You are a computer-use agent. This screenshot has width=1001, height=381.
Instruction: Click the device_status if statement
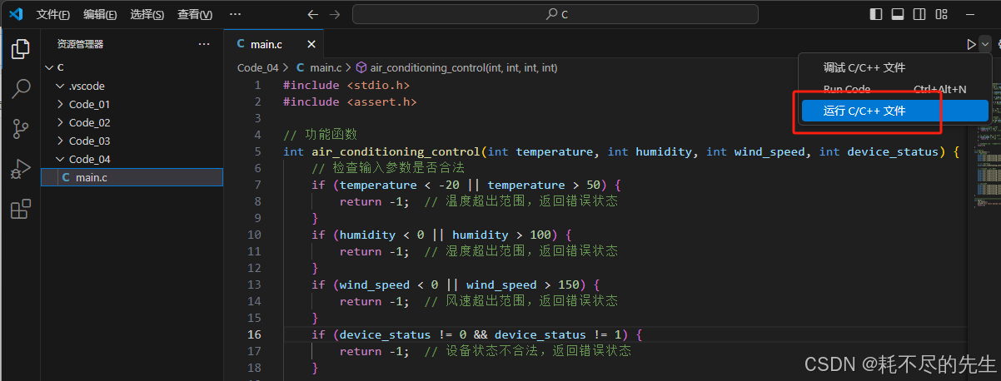[477, 334]
